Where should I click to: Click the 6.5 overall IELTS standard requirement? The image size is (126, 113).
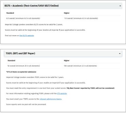point(23,18)
